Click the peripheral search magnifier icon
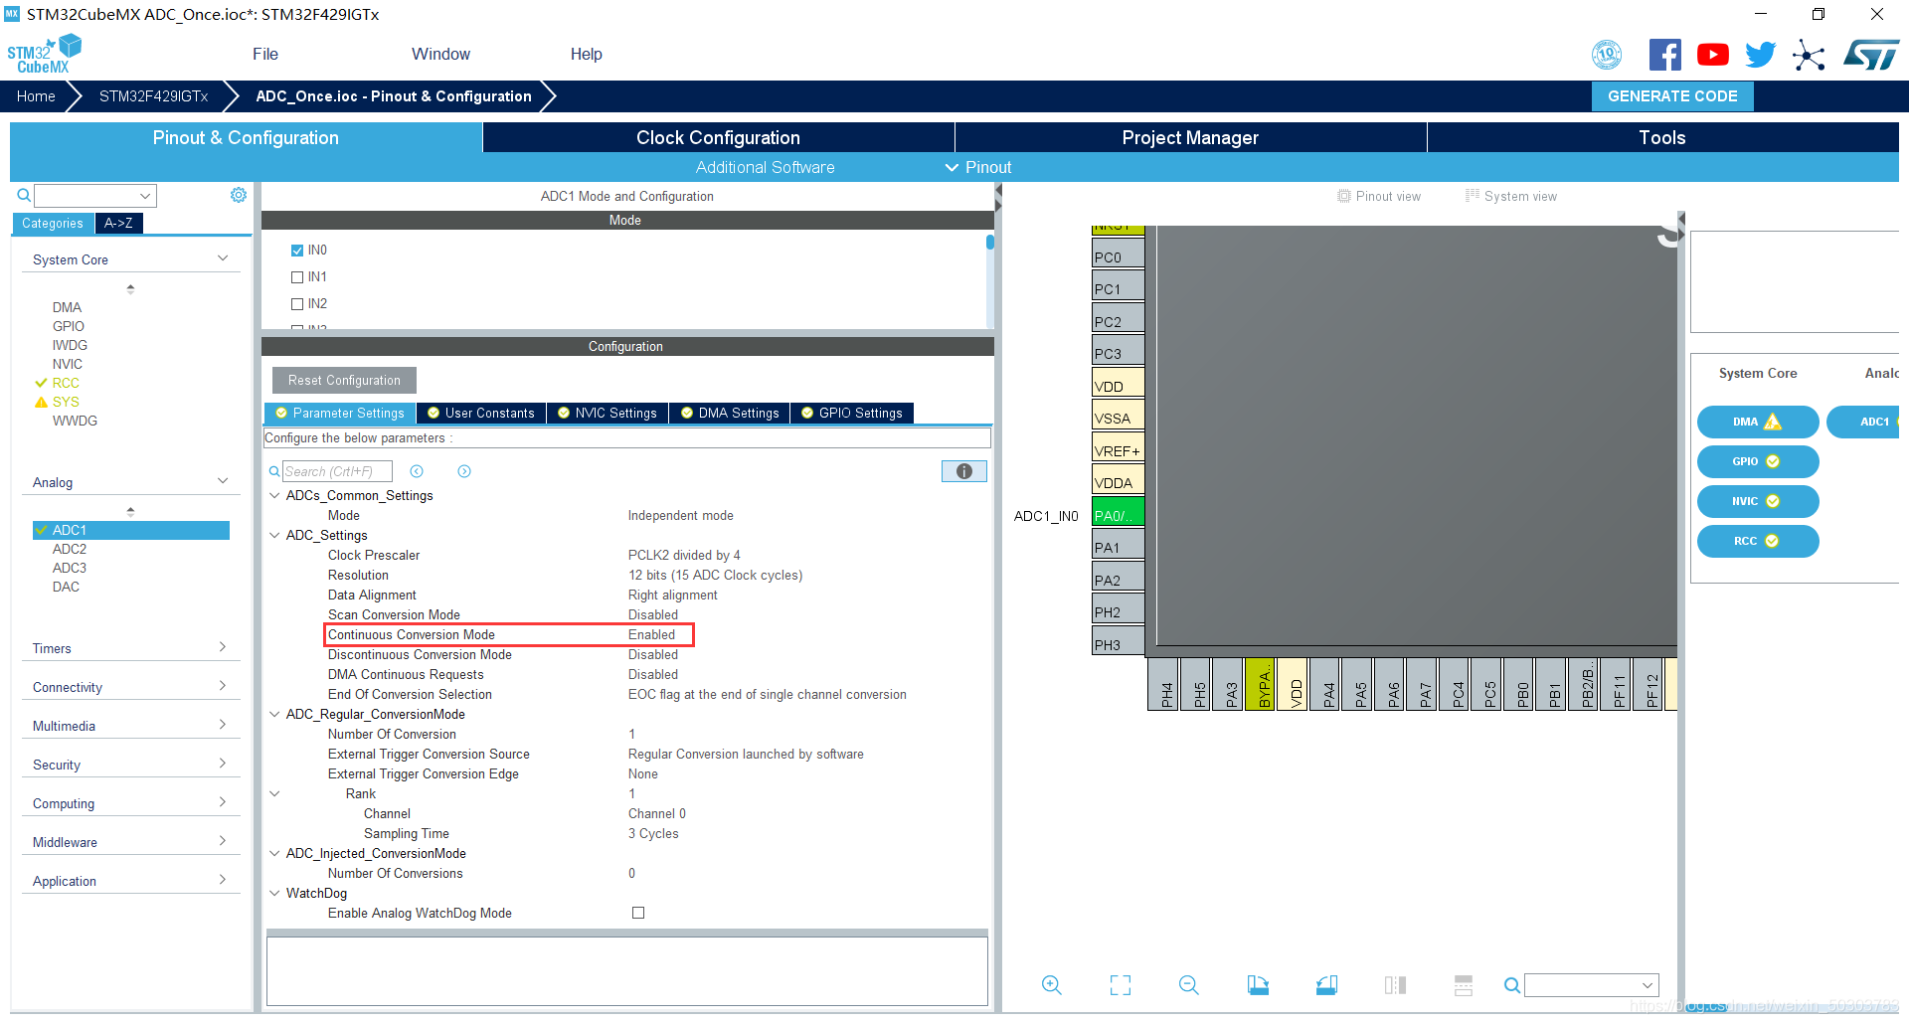This screenshot has height=1024, width=1909. pos(23,196)
